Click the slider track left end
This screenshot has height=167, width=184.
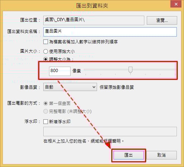coord(86,70)
